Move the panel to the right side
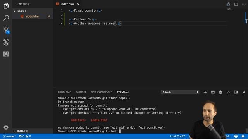The width and height of the screenshot is (248, 139). pyautogui.click(x=236, y=92)
